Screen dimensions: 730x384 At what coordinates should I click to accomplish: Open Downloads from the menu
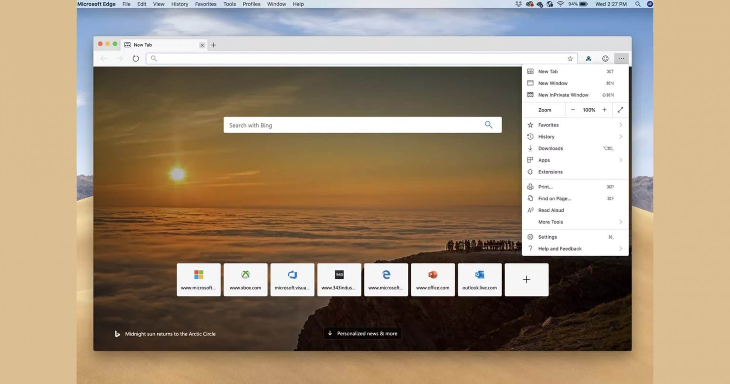point(575,148)
